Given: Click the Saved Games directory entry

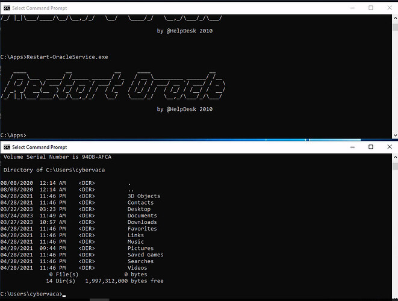Looking at the screenshot, I should [145, 255].
